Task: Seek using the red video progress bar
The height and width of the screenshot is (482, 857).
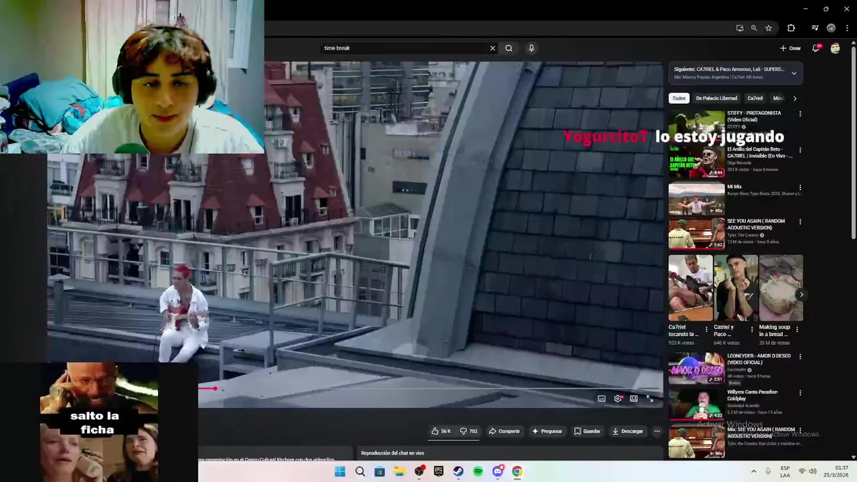Action: click(428, 388)
